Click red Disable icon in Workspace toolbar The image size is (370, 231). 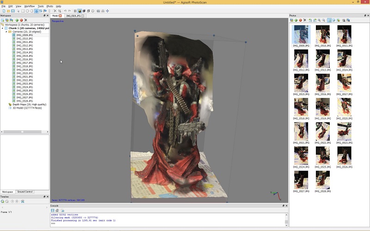click(x=21, y=20)
